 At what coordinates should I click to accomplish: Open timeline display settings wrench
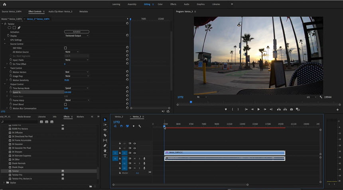click(140, 126)
